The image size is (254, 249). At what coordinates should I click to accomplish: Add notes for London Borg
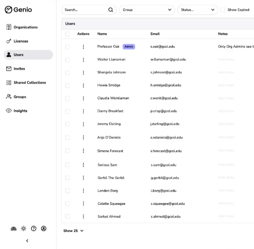[x=226, y=190]
